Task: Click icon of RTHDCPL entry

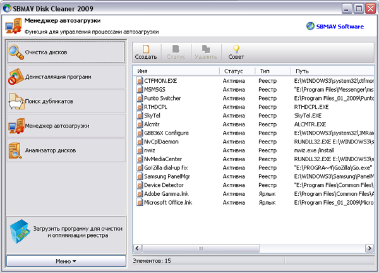Action: click(x=140, y=107)
